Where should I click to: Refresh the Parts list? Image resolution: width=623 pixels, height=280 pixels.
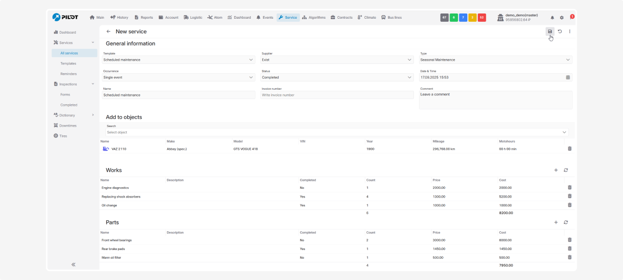click(x=565, y=222)
